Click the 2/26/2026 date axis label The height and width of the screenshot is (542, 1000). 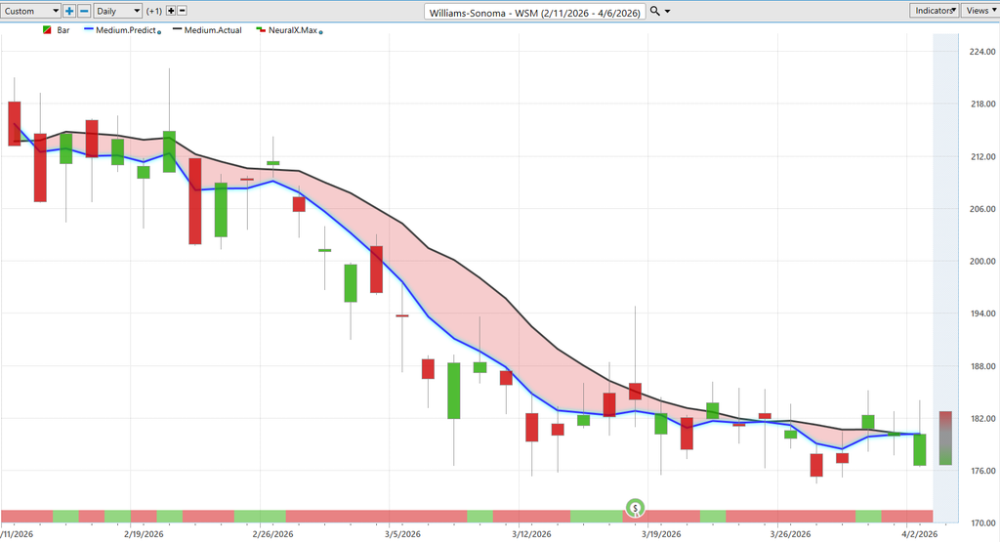coord(273,534)
